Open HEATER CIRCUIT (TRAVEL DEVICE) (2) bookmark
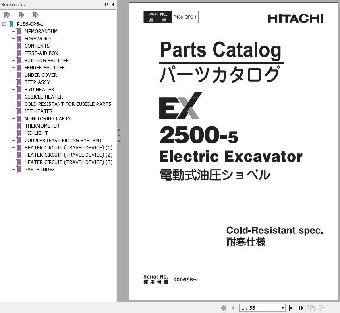The width and height of the screenshot is (340, 313). 68,155
